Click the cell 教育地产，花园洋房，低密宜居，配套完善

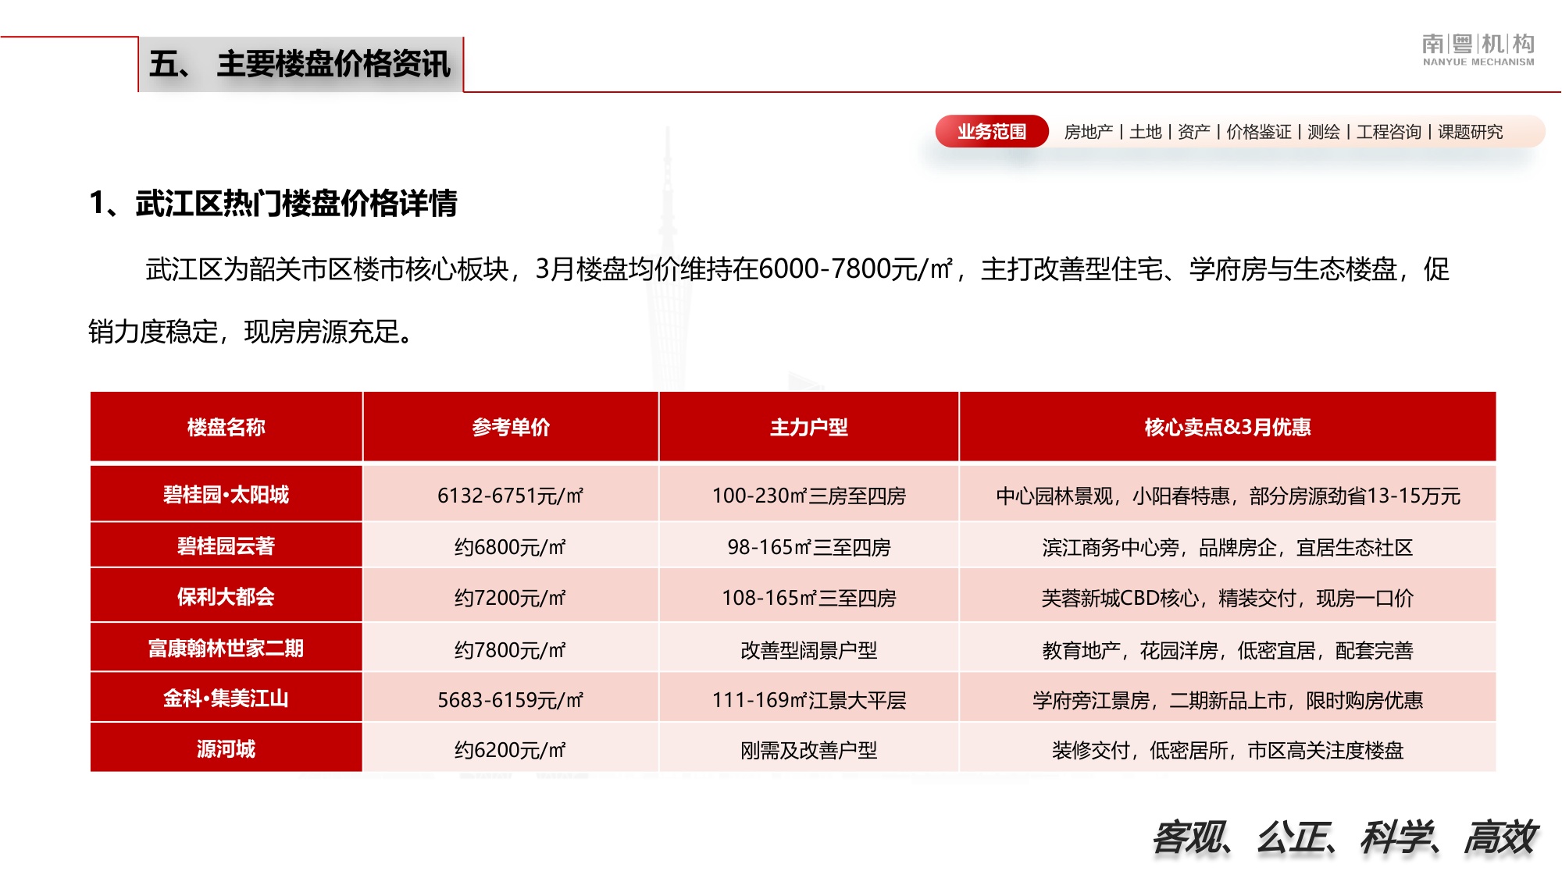(1228, 649)
